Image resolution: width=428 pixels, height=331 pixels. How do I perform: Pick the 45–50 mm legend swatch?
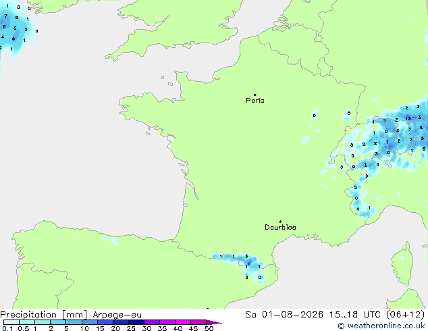198,322
